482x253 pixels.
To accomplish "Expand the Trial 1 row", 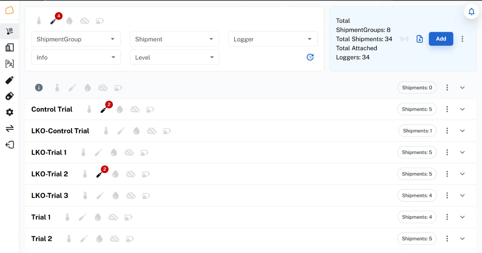I will pos(462,217).
